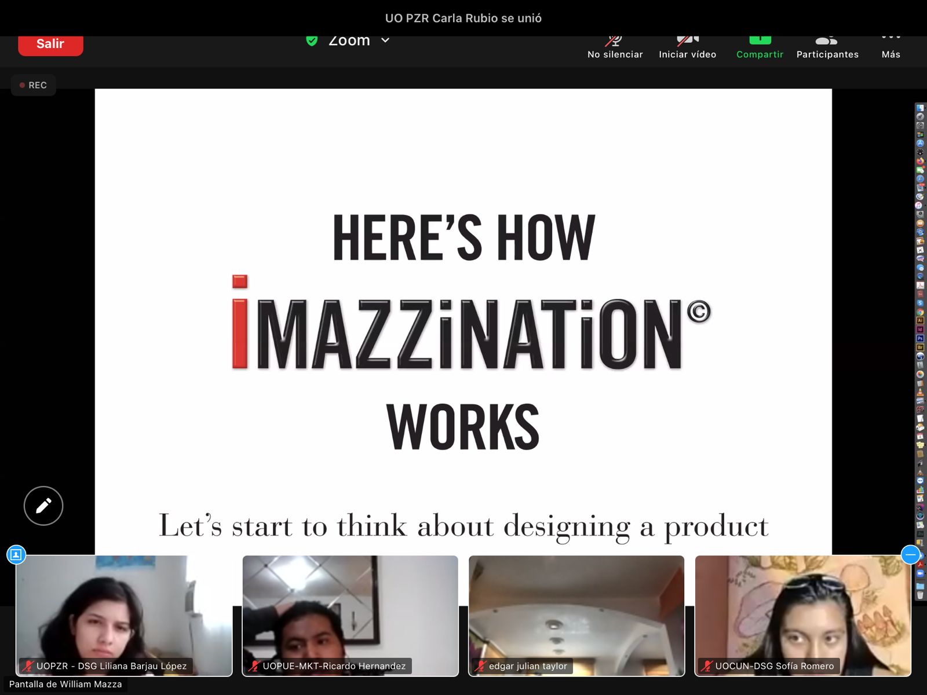This screenshot has width=927, height=695.
Task: Open the pencil annotation tool
Action: (43, 506)
